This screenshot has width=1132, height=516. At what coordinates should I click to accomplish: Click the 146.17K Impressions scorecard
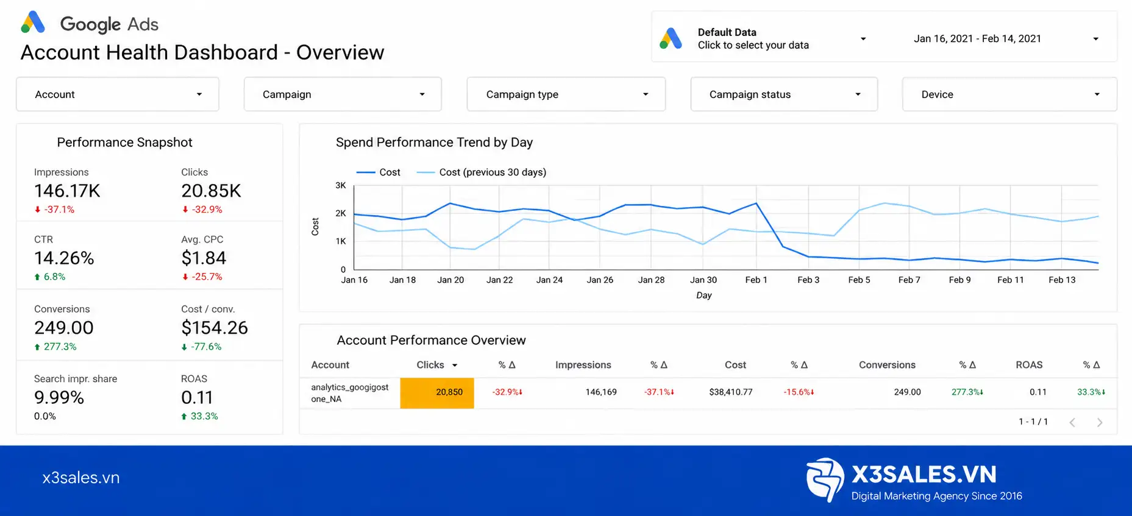67,191
